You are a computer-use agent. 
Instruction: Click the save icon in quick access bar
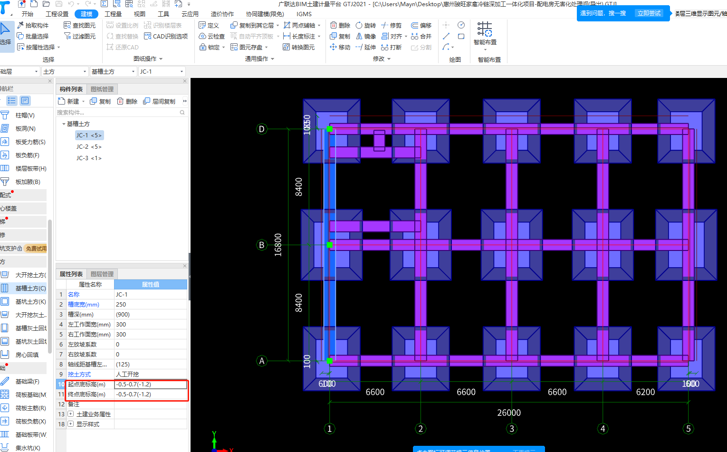point(59,4)
